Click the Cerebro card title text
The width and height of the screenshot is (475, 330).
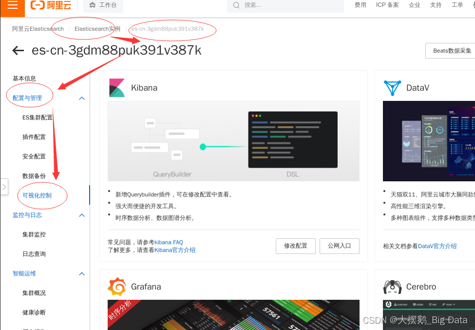coord(421,287)
